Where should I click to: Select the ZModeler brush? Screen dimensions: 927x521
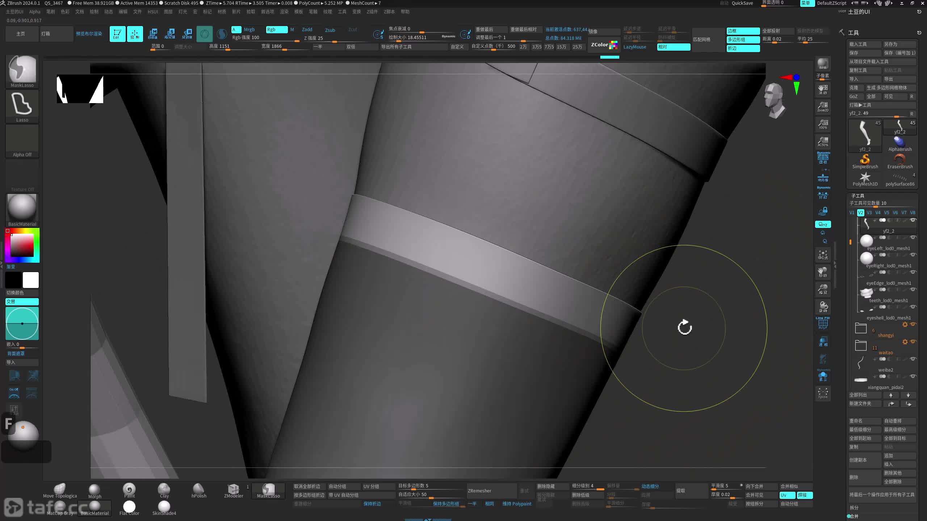(x=234, y=491)
